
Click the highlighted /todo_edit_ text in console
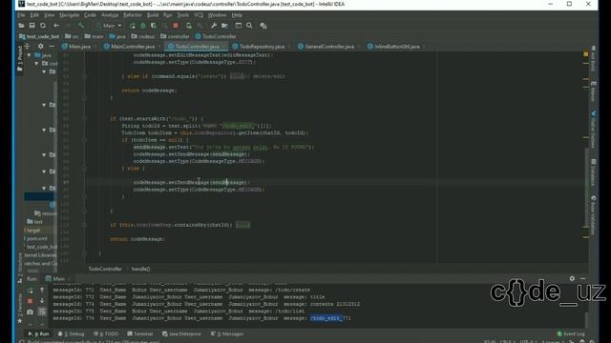click(327, 318)
